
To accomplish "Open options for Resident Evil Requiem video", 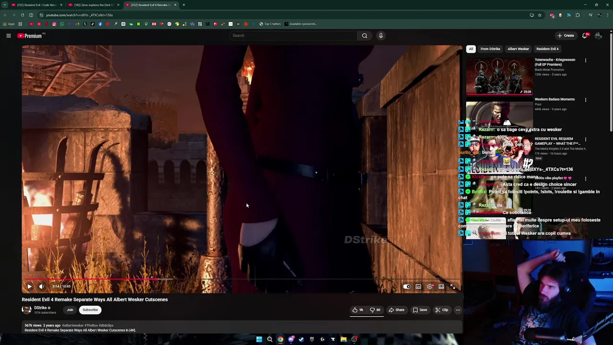I will point(585,139).
